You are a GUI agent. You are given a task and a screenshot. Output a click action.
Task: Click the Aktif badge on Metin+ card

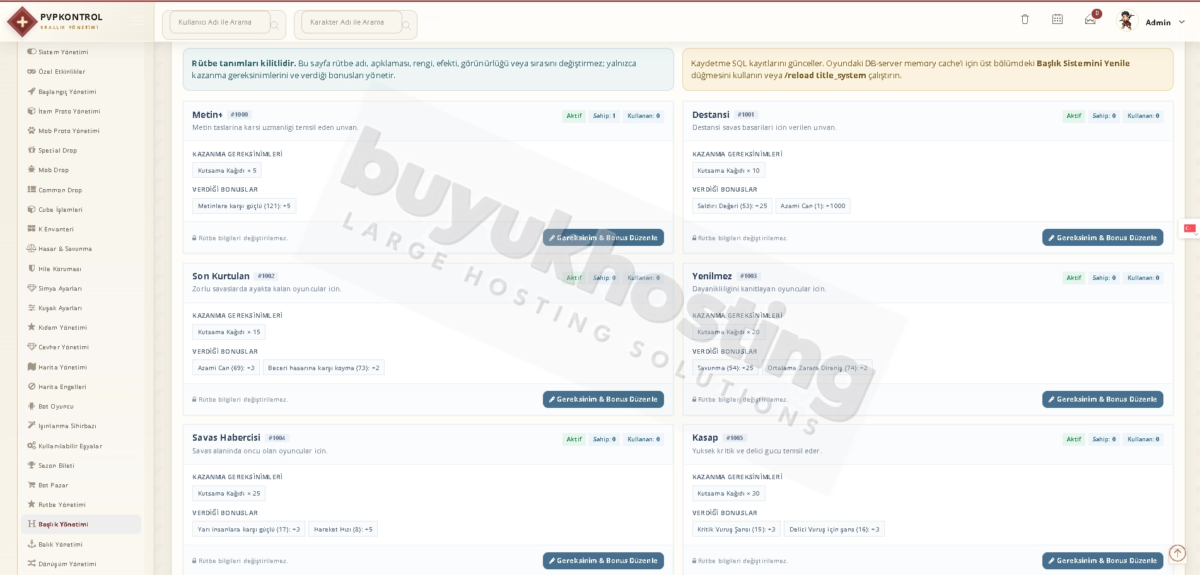coord(574,116)
